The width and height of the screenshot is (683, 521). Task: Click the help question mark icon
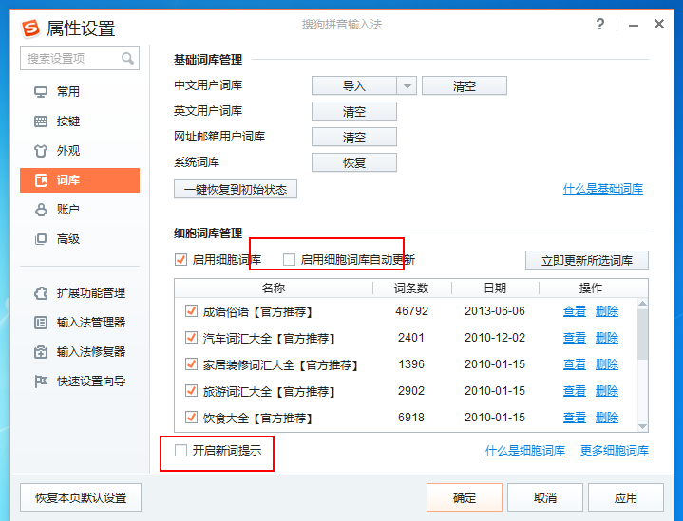coord(600,25)
